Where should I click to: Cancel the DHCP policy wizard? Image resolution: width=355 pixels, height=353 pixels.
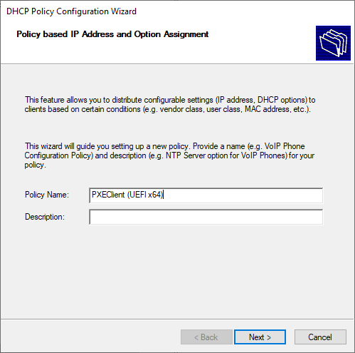click(320, 337)
